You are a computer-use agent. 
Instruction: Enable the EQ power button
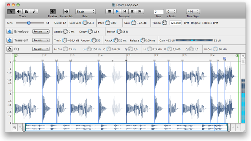click(x=9, y=49)
